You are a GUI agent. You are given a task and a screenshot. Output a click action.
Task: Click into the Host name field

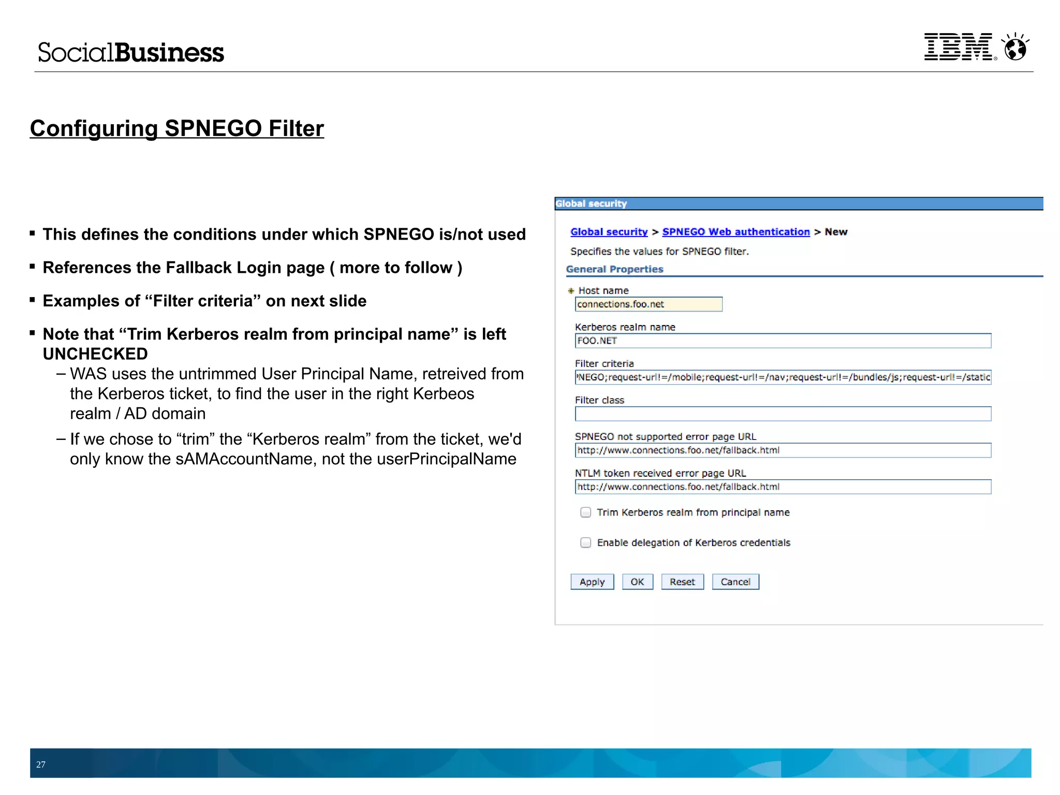pos(649,304)
